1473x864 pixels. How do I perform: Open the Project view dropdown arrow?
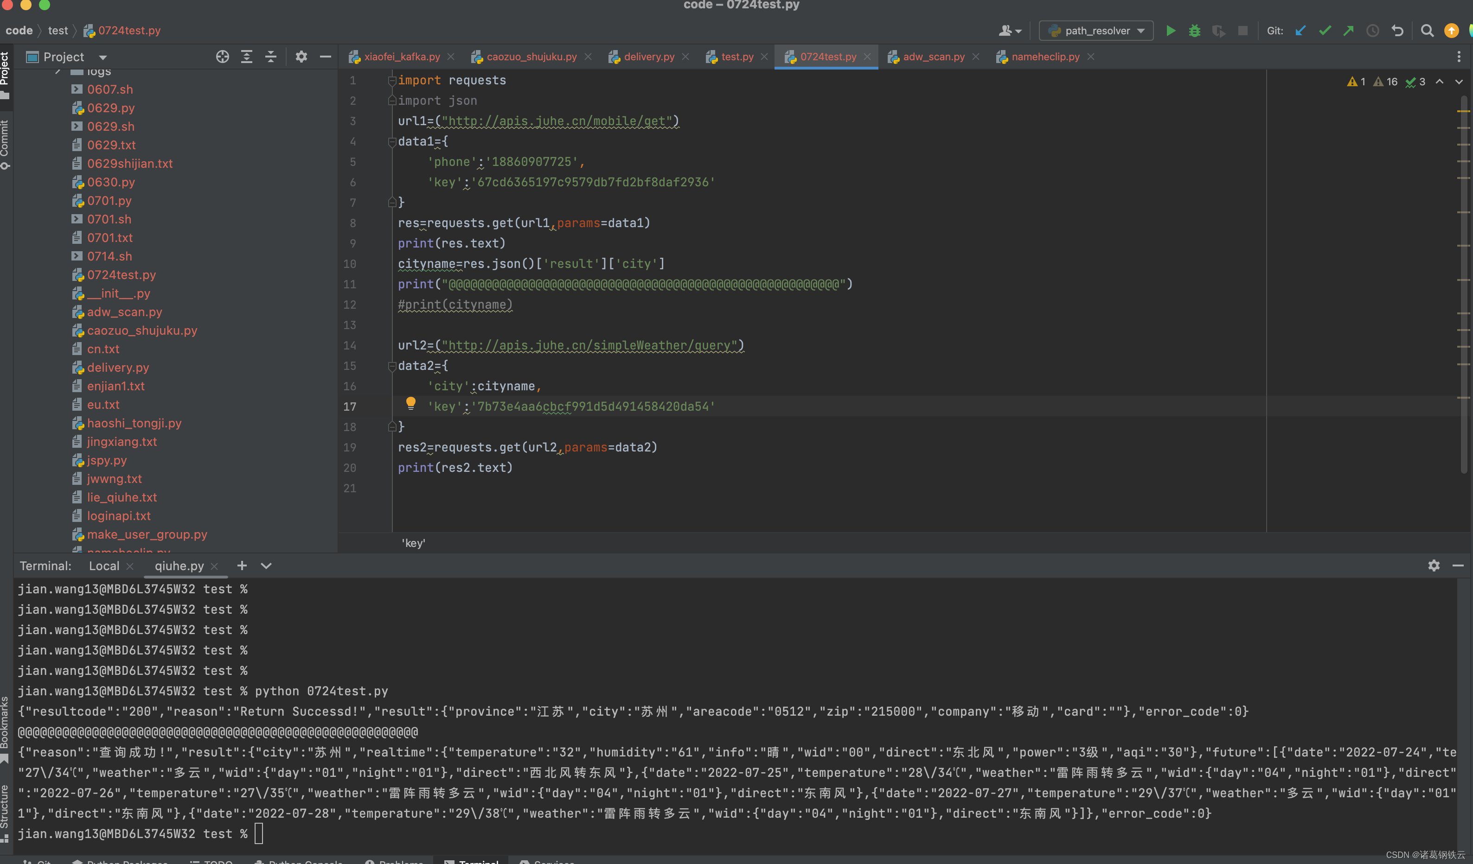coord(103,57)
